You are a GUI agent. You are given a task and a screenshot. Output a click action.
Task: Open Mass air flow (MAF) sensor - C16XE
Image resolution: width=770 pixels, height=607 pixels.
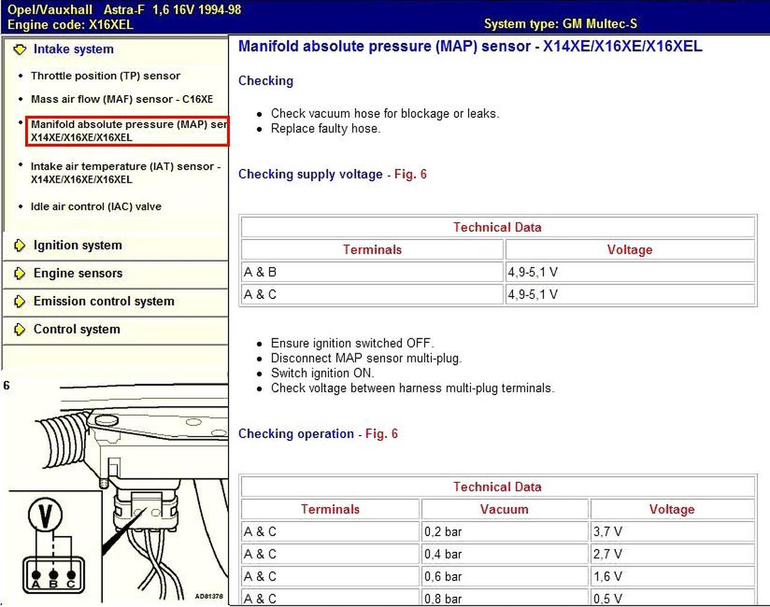(x=122, y=99)
